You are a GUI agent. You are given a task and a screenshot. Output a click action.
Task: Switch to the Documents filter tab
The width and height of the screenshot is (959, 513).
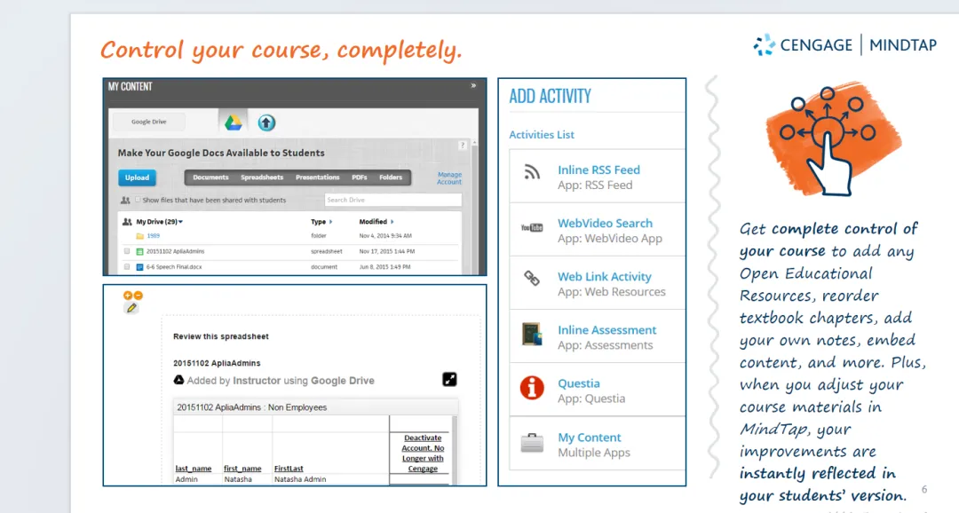(x=210, y=178)
